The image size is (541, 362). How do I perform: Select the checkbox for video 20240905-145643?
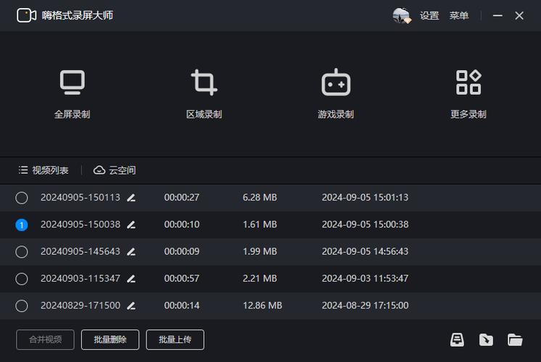click(22, 252)
